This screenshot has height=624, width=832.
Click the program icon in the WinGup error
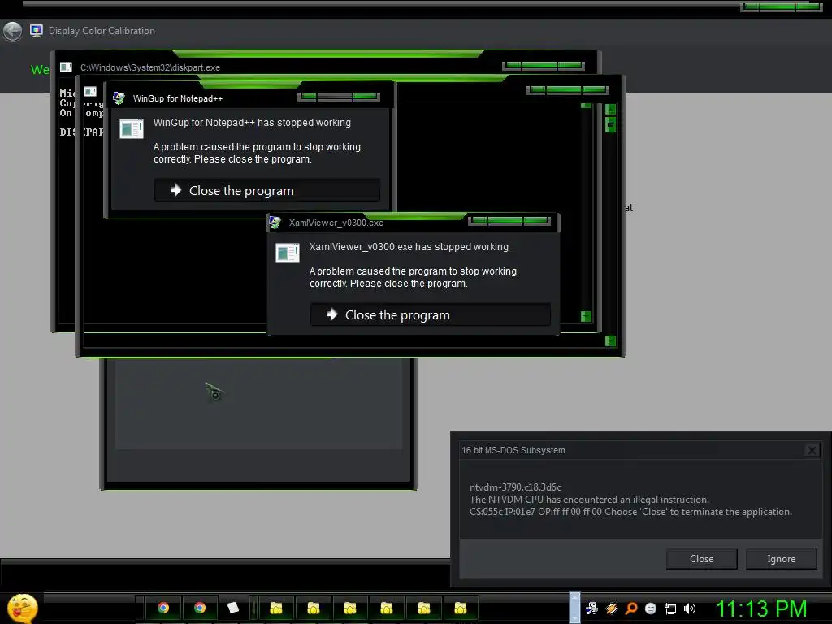pyautogui.click(x=132, y=128)
